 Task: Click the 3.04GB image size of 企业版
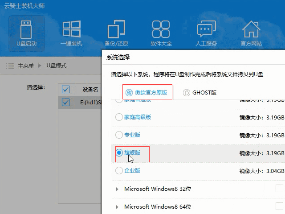(x=275, y=171)
